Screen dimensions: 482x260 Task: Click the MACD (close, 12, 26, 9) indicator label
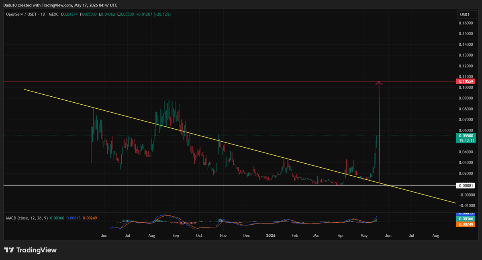tap(27, 218)
